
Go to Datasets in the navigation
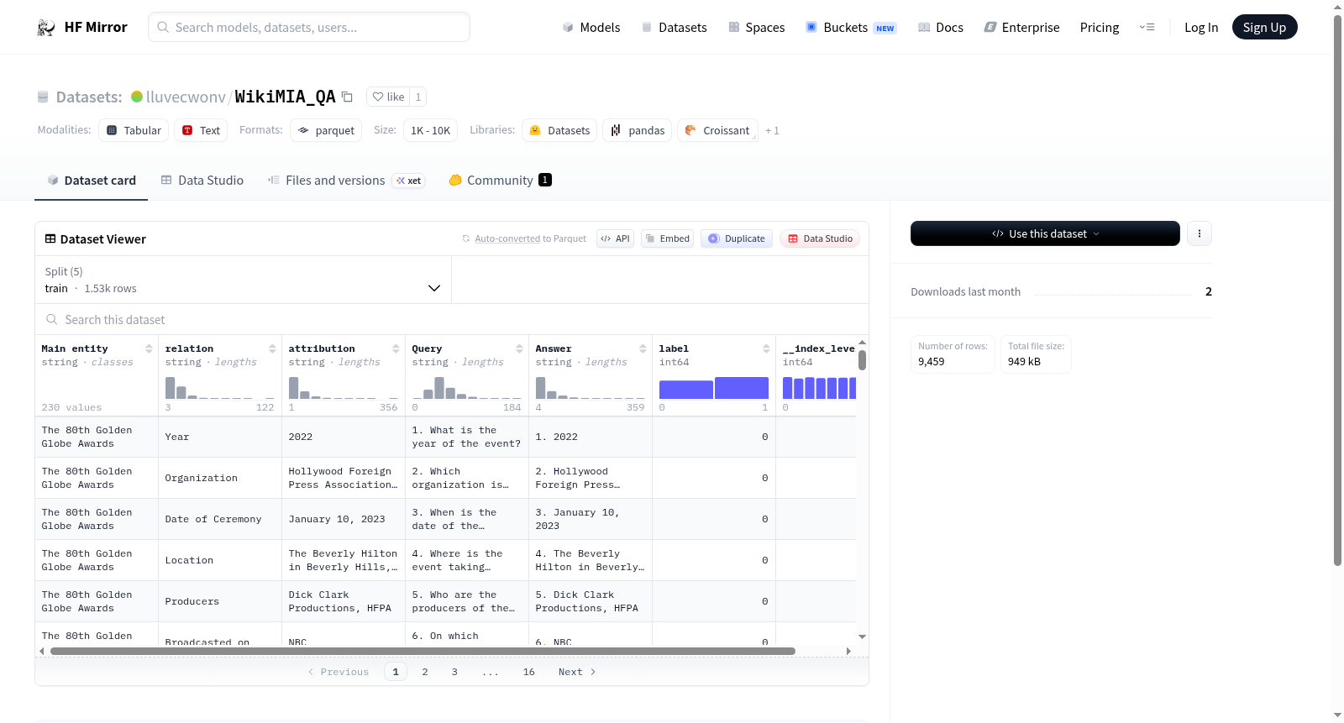coord(674,28)
